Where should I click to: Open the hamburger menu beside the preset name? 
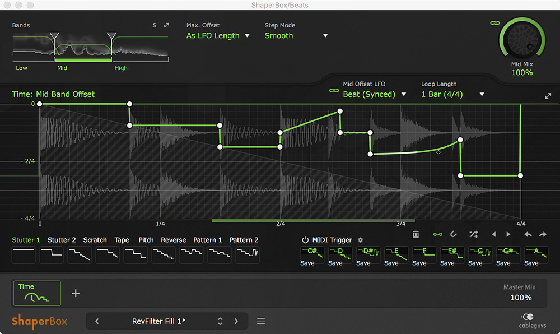click(261, 321)
